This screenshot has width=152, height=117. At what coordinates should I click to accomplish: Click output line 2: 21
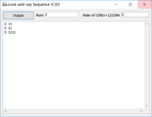[8, 28]
